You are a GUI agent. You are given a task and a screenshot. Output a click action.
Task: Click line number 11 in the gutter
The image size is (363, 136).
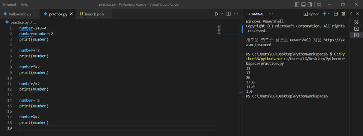[x=9, y=84]
